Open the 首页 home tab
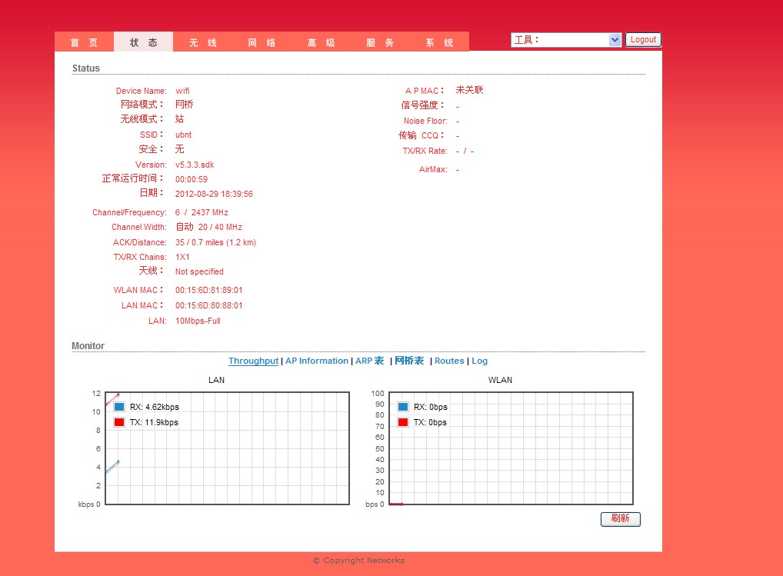 coord(84,42)
